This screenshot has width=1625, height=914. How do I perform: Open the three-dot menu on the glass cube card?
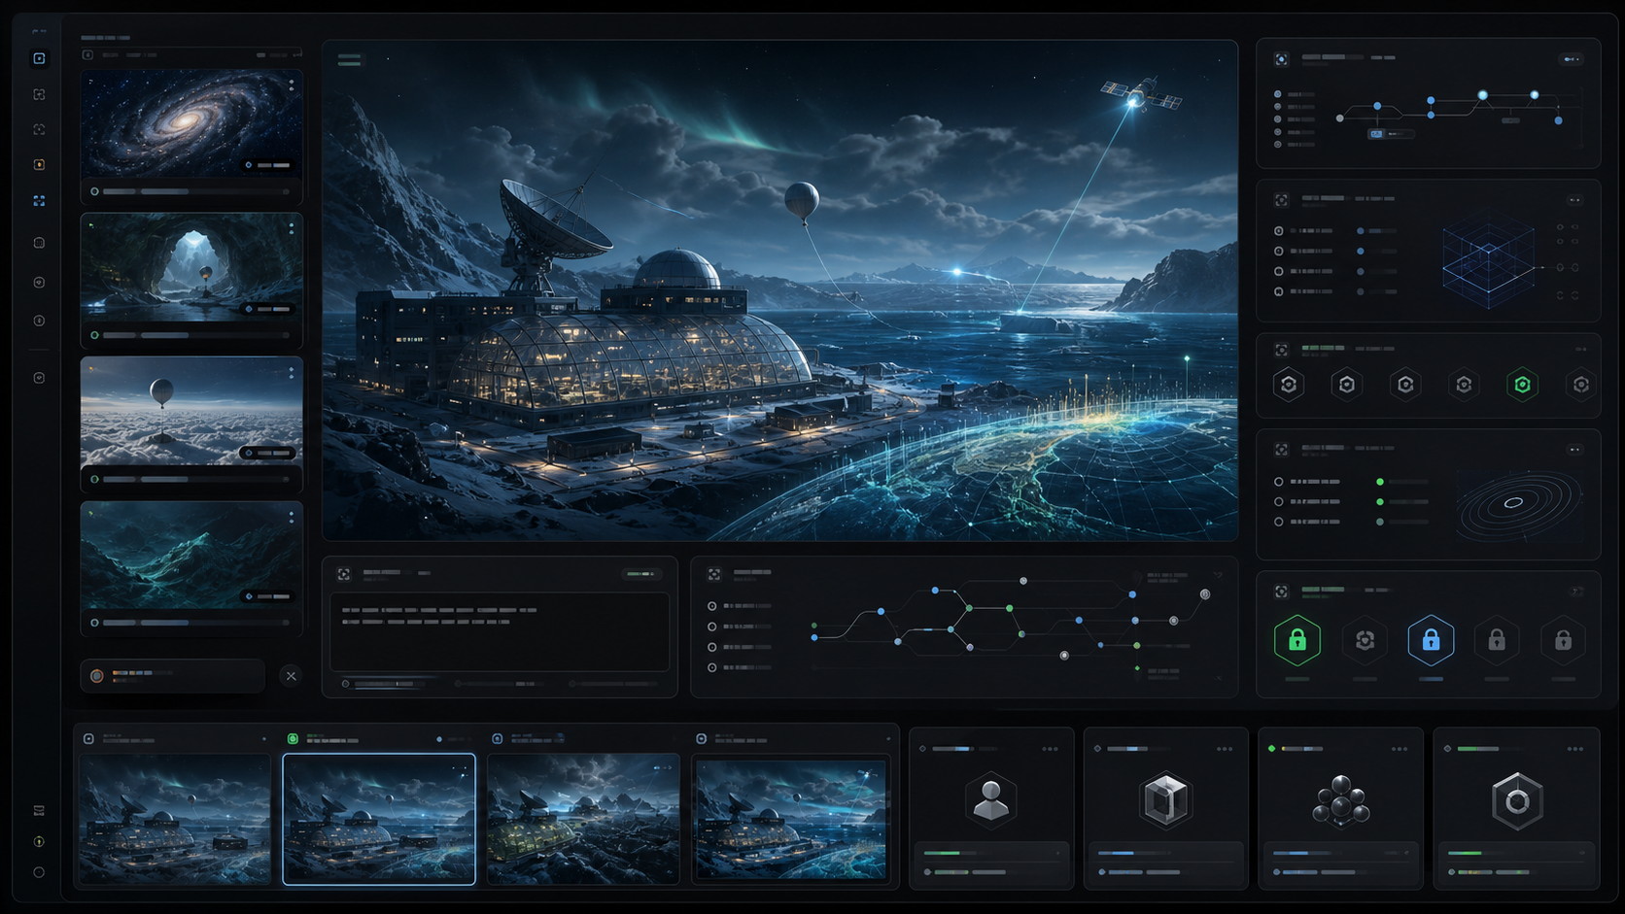(1225, 749)
